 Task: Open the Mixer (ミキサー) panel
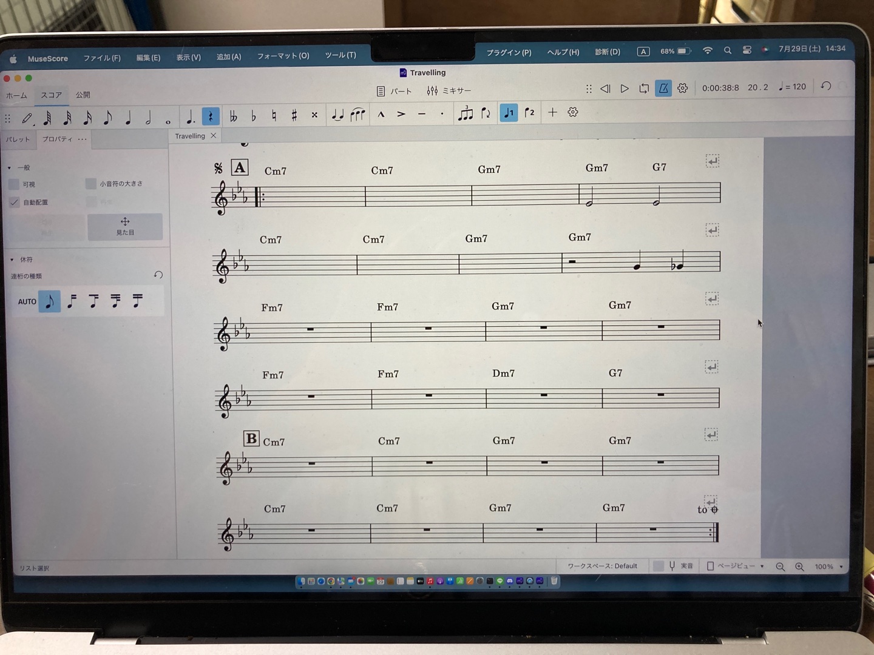tap(449, 91)
